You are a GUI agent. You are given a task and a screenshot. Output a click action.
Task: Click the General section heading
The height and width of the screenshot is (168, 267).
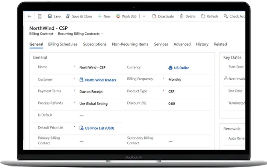[40, 57]
